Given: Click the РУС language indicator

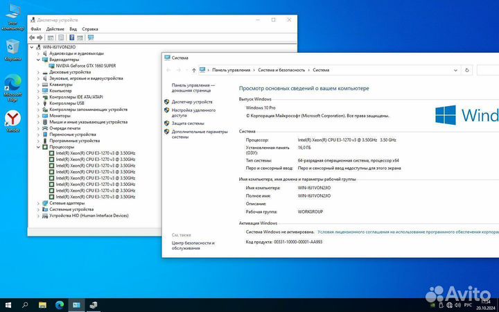Looking at the screenshot, I should pyautogui.click(x=468, y=306).
